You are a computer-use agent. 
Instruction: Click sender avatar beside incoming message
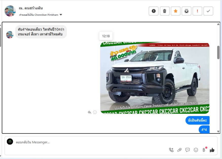point(10,35)
